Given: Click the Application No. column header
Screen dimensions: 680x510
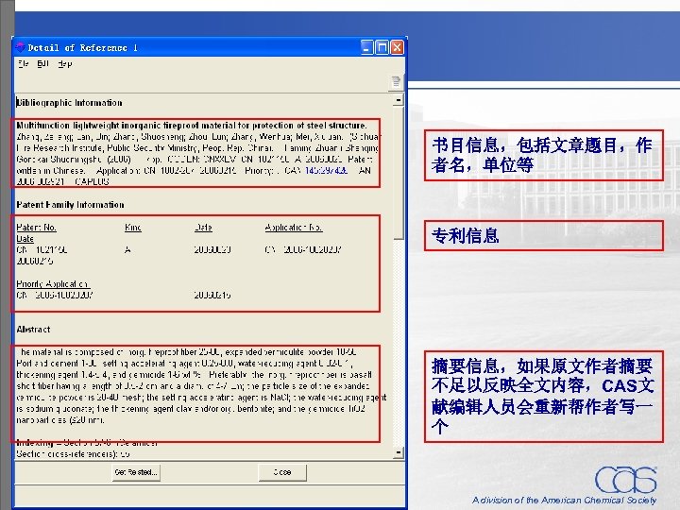Looking at the screenshot, I should tap(294, 228).
